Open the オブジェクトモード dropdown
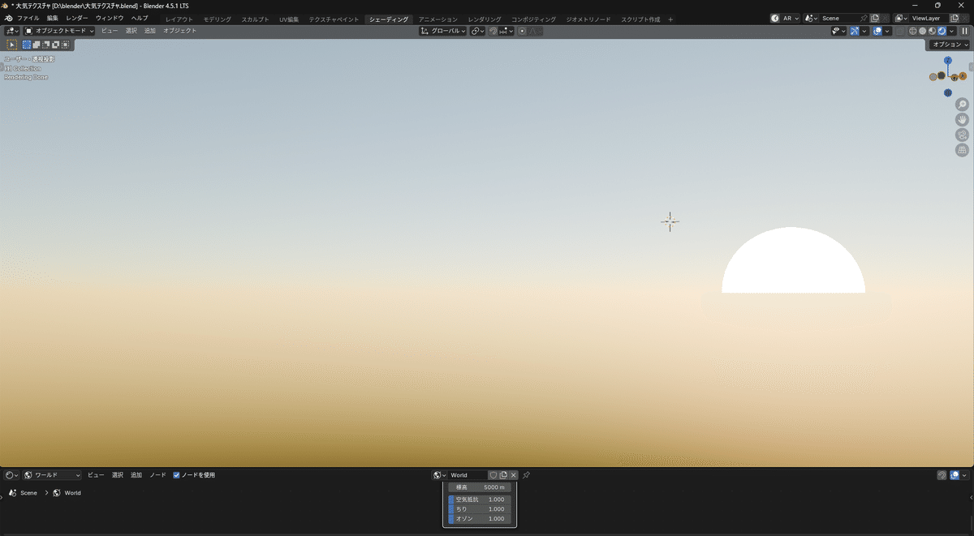 pyautogui.click(x=59, y=31)
